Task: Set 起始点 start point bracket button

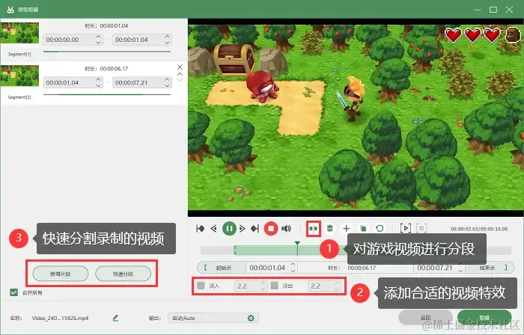Action: (x=222, y=268)
